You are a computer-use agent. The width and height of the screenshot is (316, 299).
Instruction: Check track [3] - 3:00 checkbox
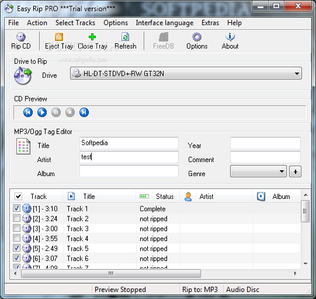tap(16, 228)
